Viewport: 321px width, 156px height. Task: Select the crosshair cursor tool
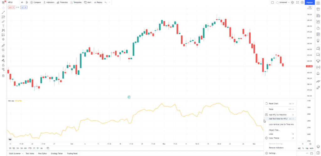pos(3,8)
